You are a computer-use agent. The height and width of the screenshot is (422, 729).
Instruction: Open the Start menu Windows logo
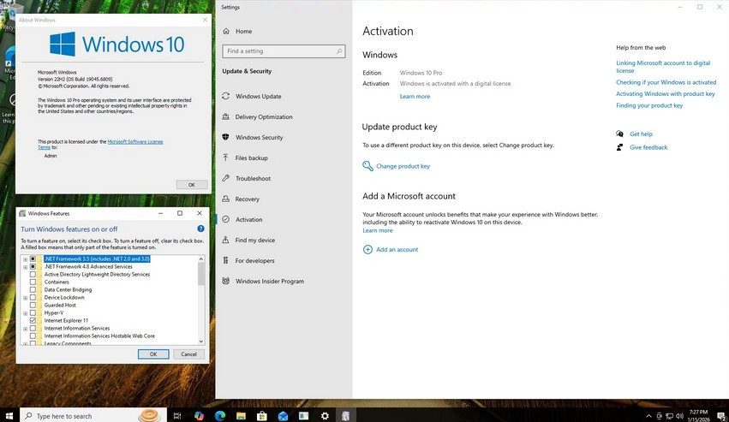click(9, 416)
